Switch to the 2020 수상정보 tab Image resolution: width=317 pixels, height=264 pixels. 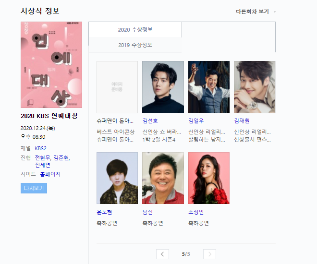click(135, 30)
